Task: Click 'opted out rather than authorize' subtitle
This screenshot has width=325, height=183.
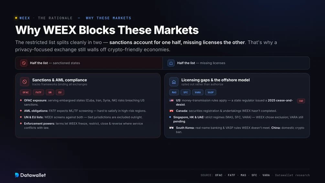Action: [x=202, y=85]
